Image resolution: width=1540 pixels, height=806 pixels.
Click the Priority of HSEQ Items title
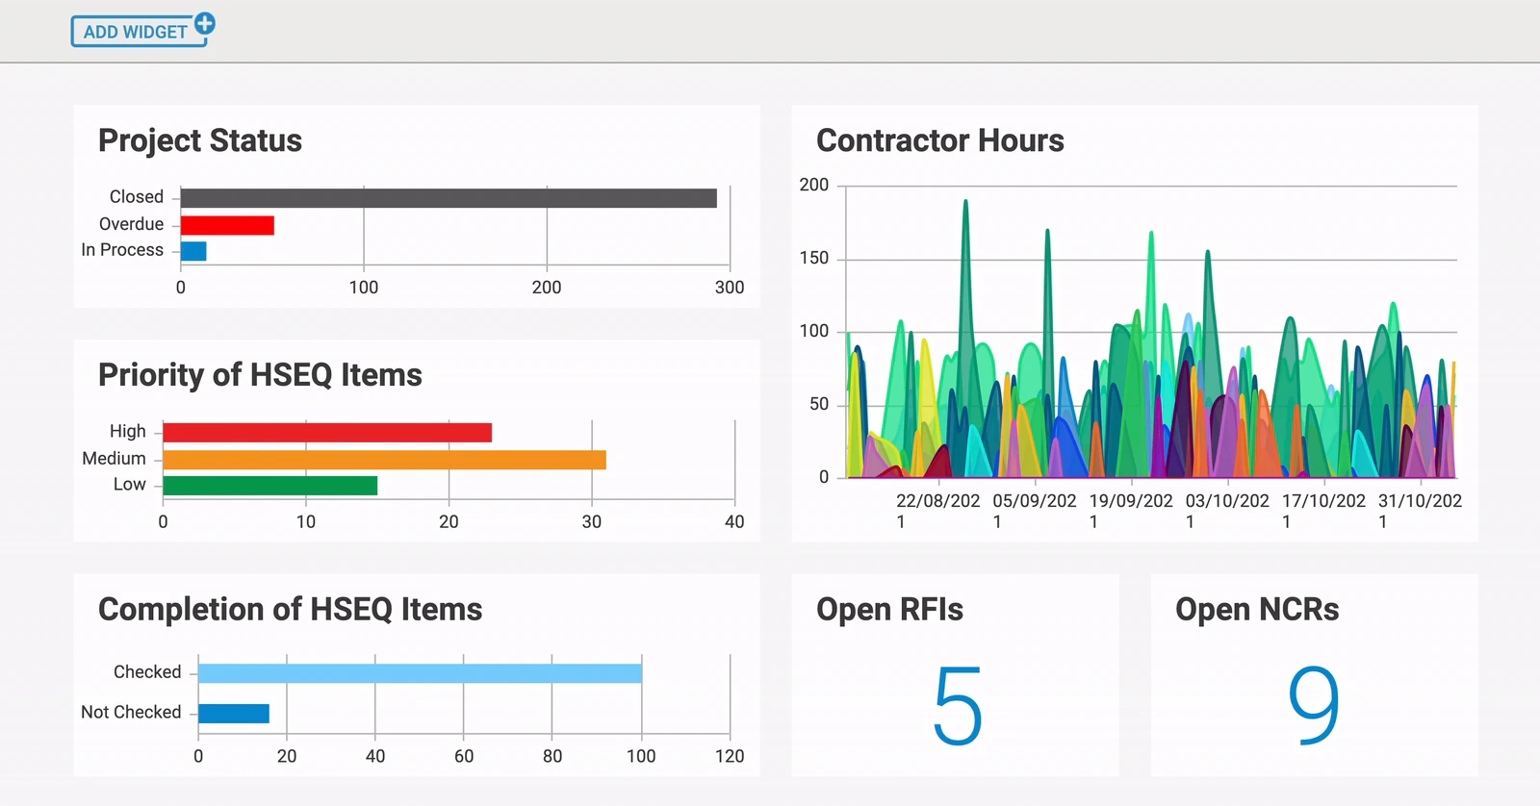(x=260, y=375)
